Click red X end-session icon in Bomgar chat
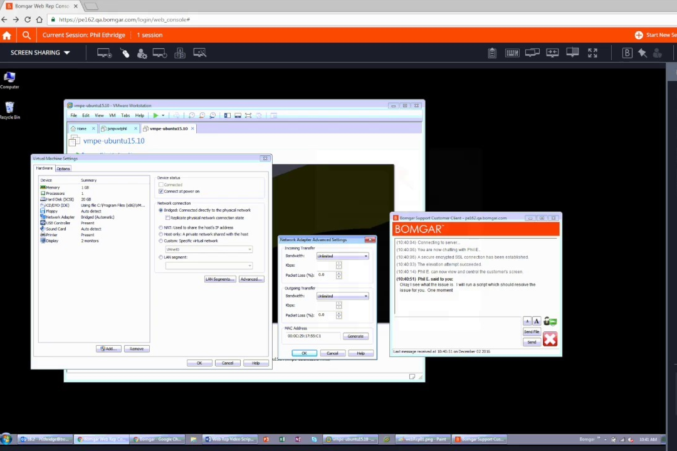This screenshot has height=451, width=677. coord(550,340)
